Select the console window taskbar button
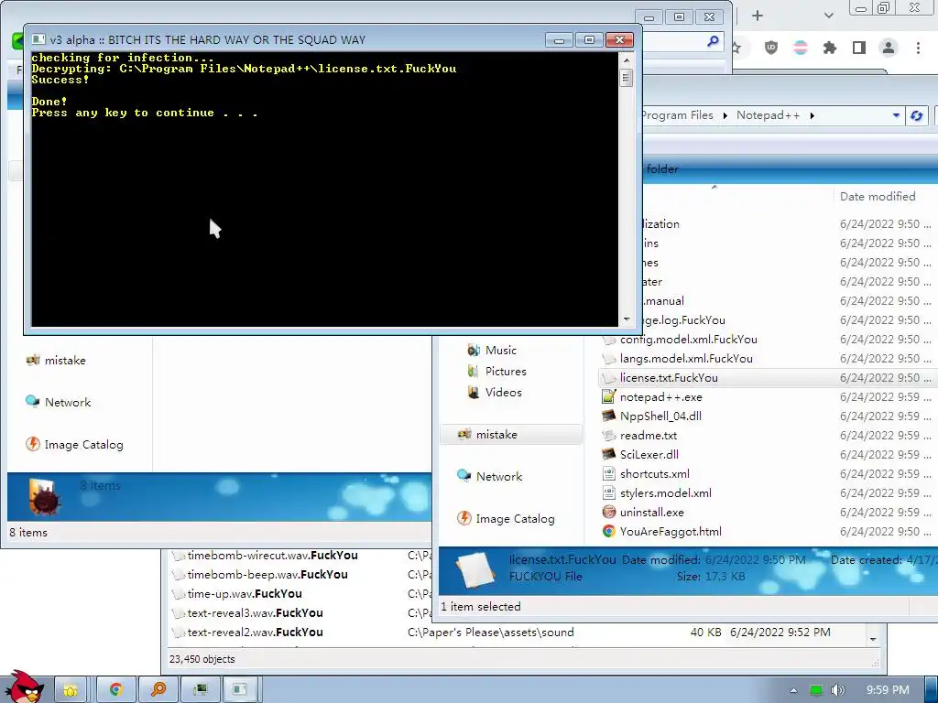 tap(241, 690)
